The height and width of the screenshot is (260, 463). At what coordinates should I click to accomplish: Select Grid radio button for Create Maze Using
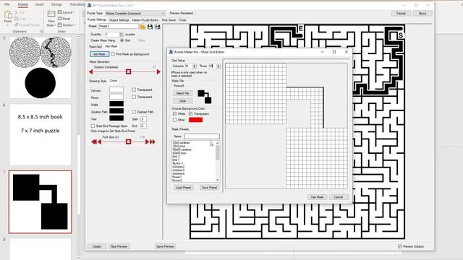[x=122, y=40]
